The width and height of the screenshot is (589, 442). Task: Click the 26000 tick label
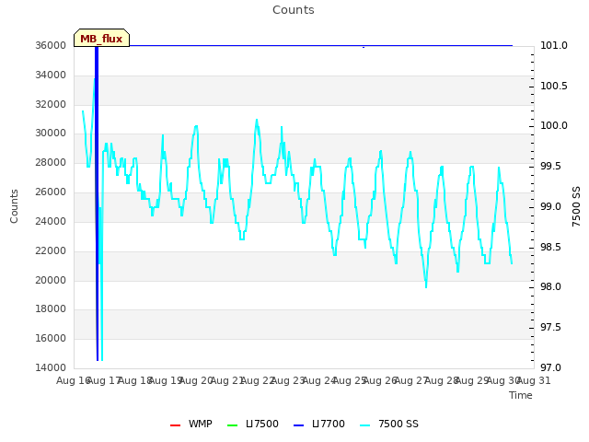[51, 192]
